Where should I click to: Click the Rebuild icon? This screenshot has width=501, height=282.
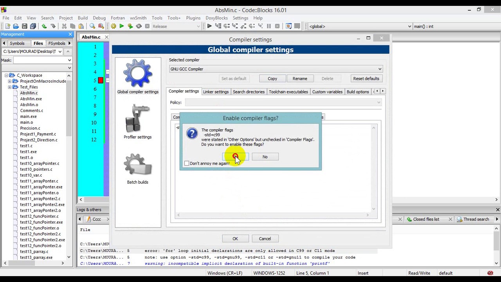[139, 26]
